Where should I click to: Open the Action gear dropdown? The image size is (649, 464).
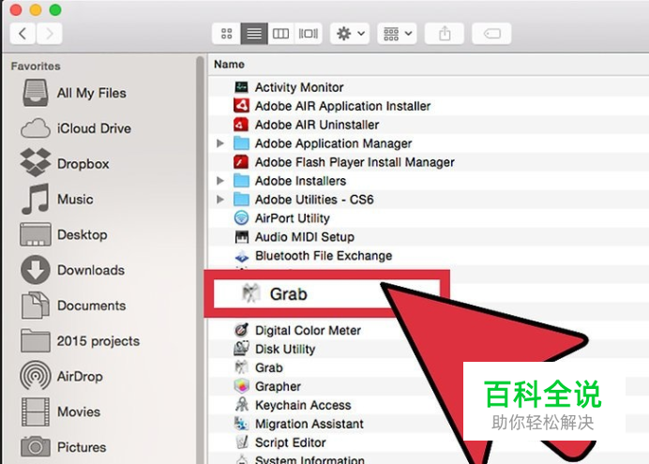pyautogui.click(x=350, y=34)
